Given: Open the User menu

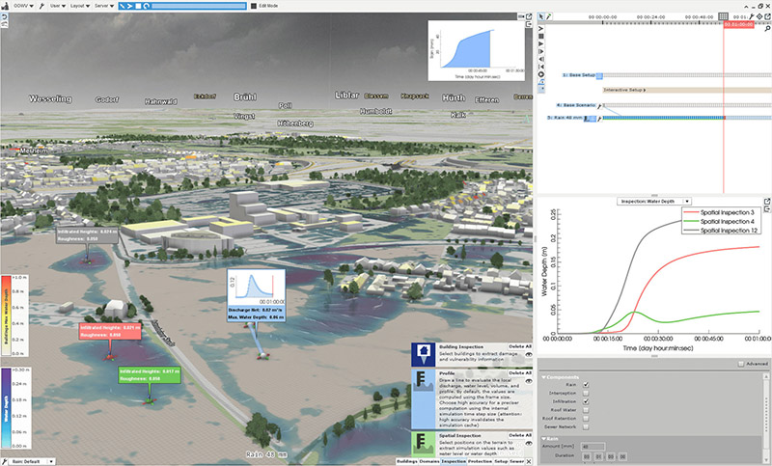Looking at the screenshot, I should click(58, 6).
